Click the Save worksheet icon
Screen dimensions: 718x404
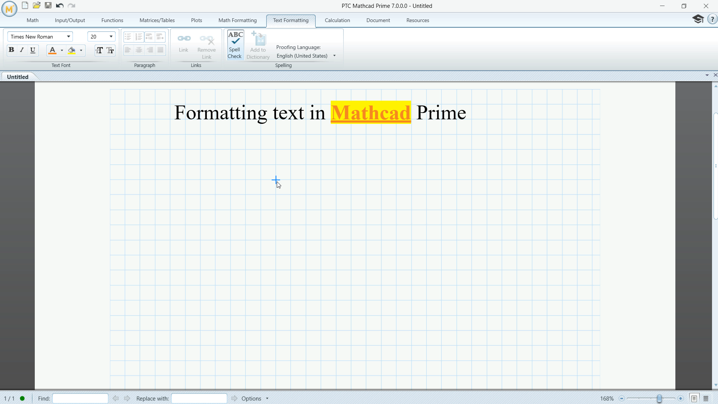pos(48,6)
